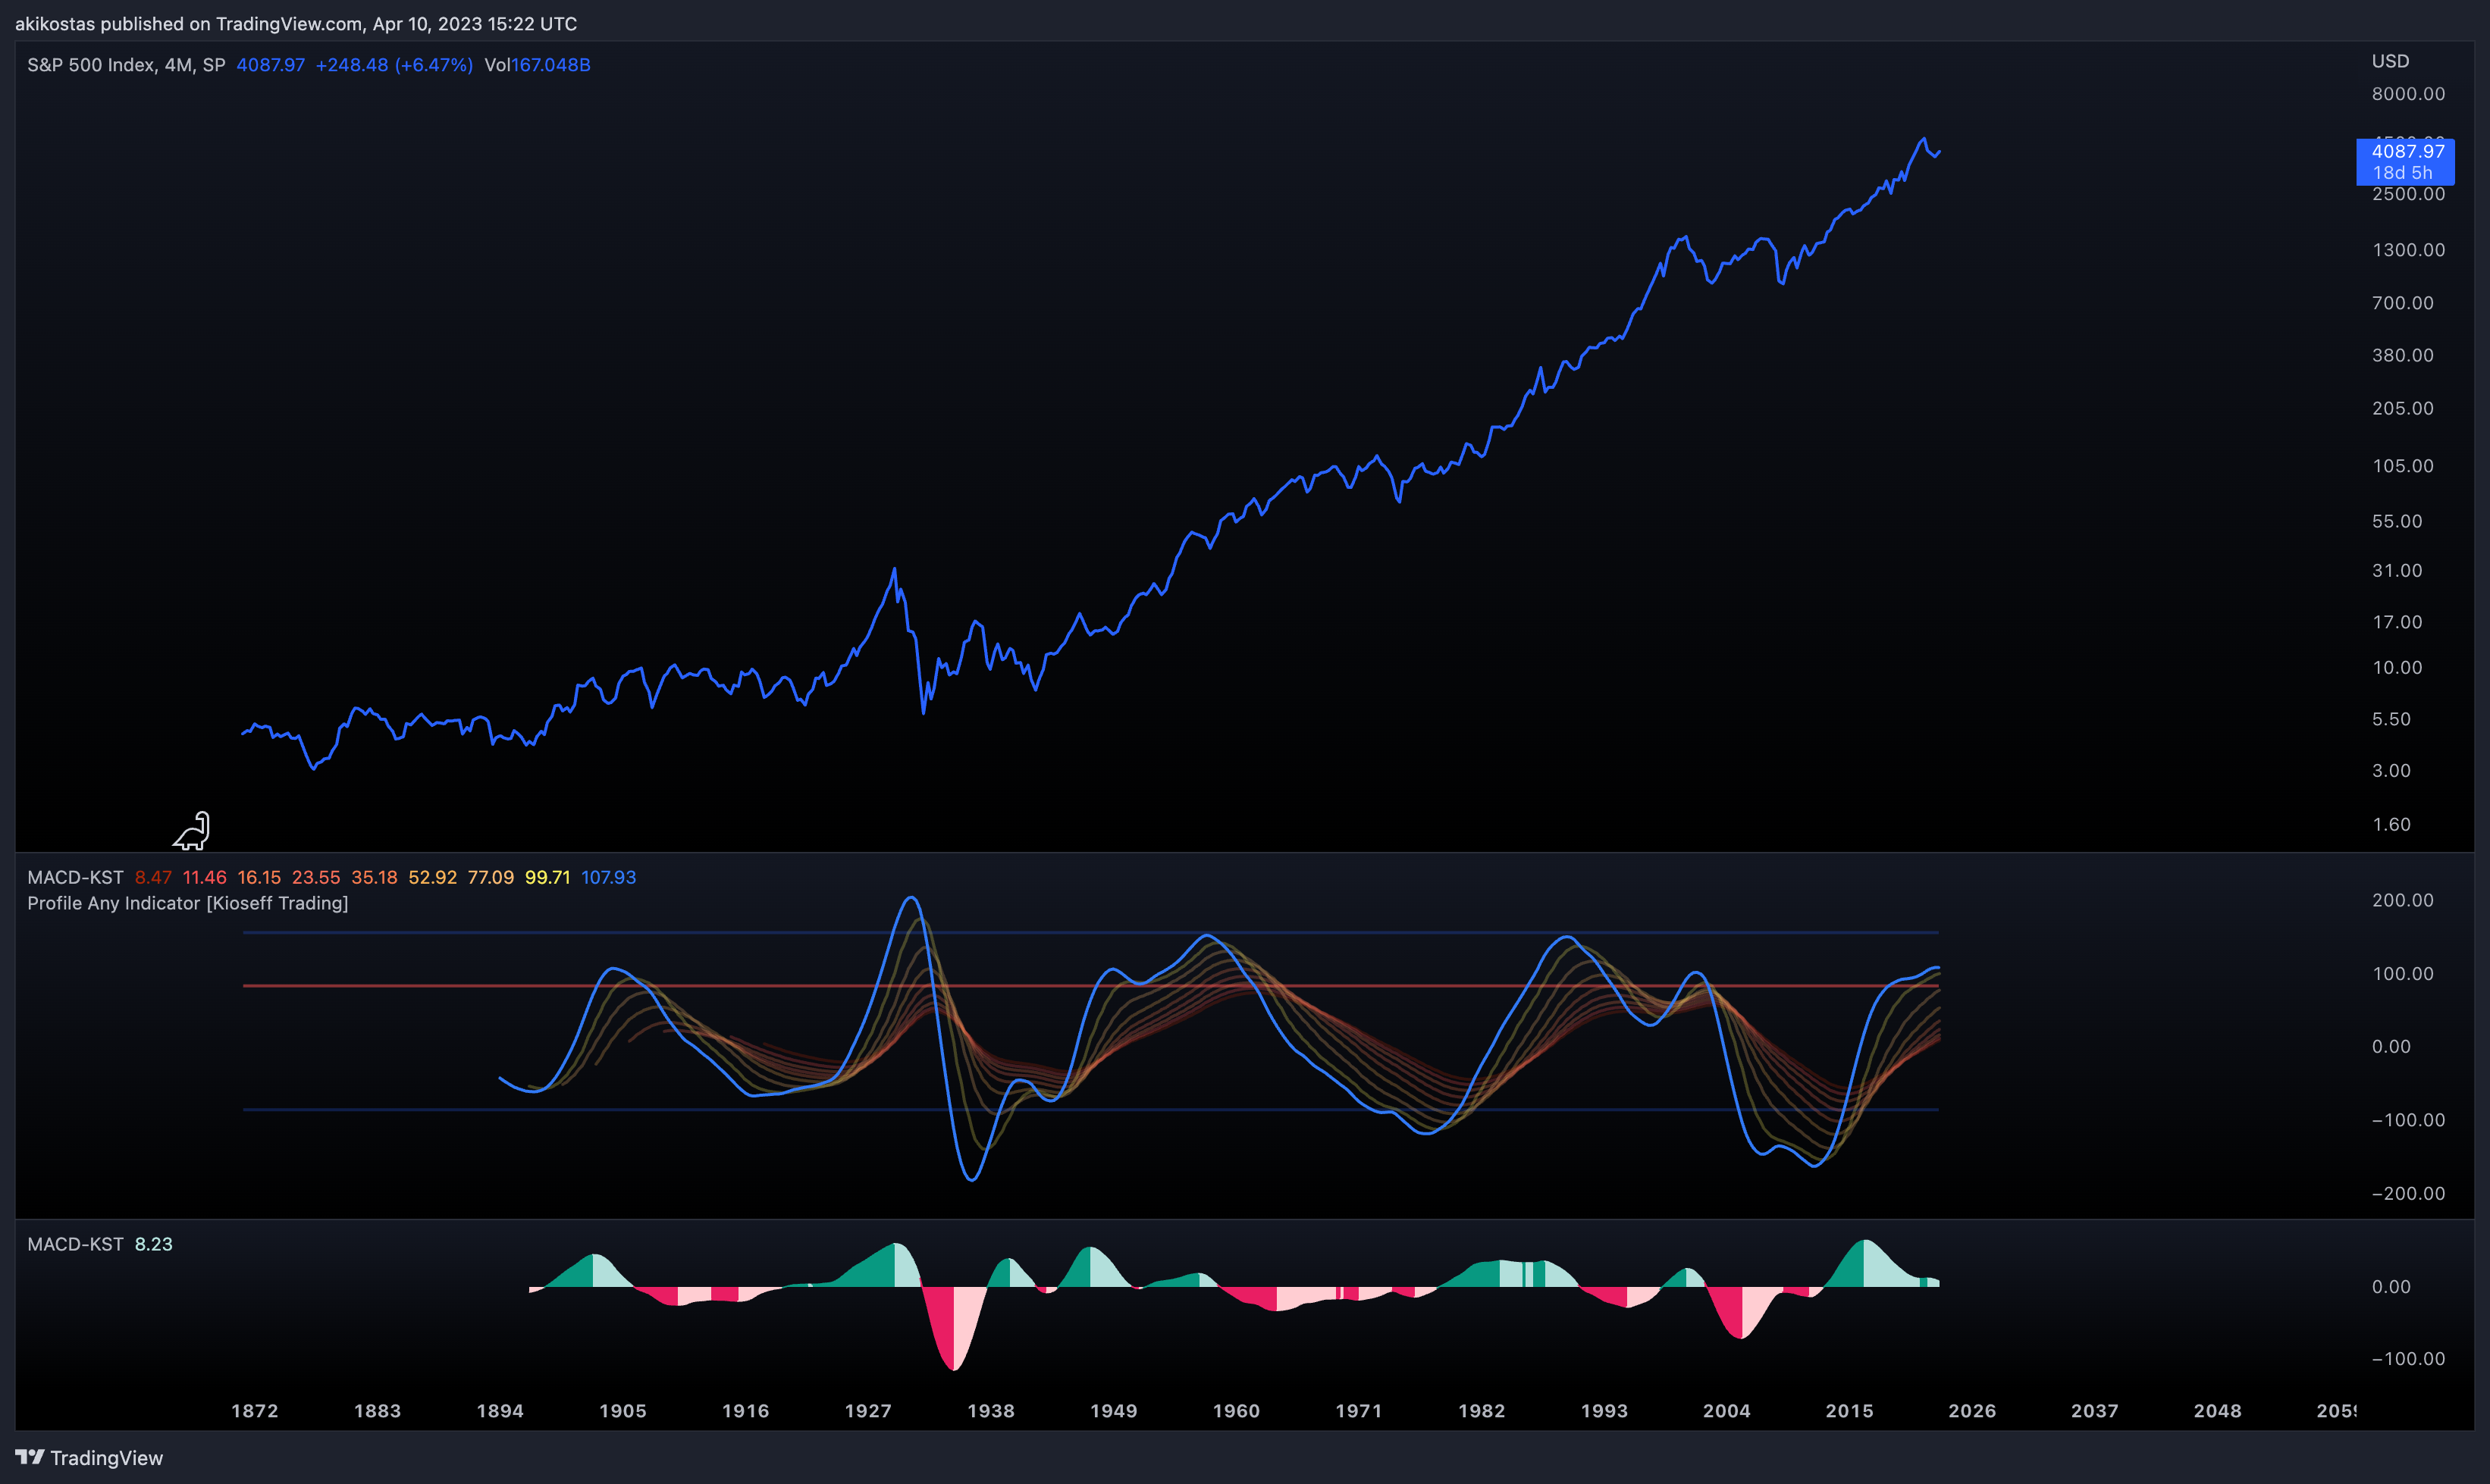Click the MACD-KST value 52.92

click(432, 877)
